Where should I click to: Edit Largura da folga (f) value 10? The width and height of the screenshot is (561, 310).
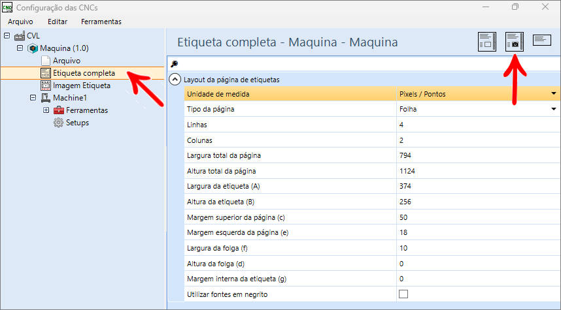[x=478, y=248]
